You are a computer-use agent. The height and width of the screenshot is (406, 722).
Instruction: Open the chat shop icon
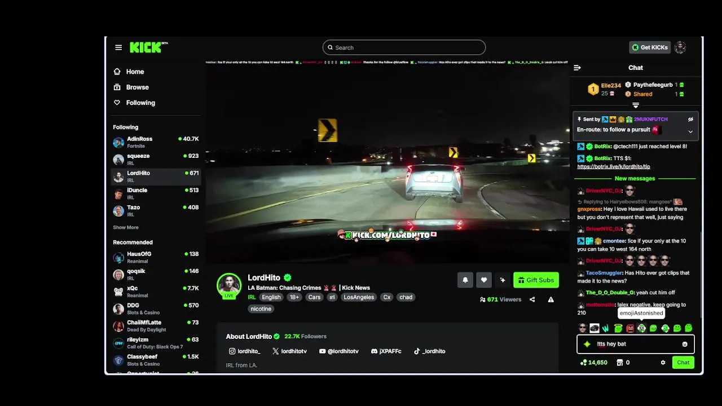[x=619, y=363]
